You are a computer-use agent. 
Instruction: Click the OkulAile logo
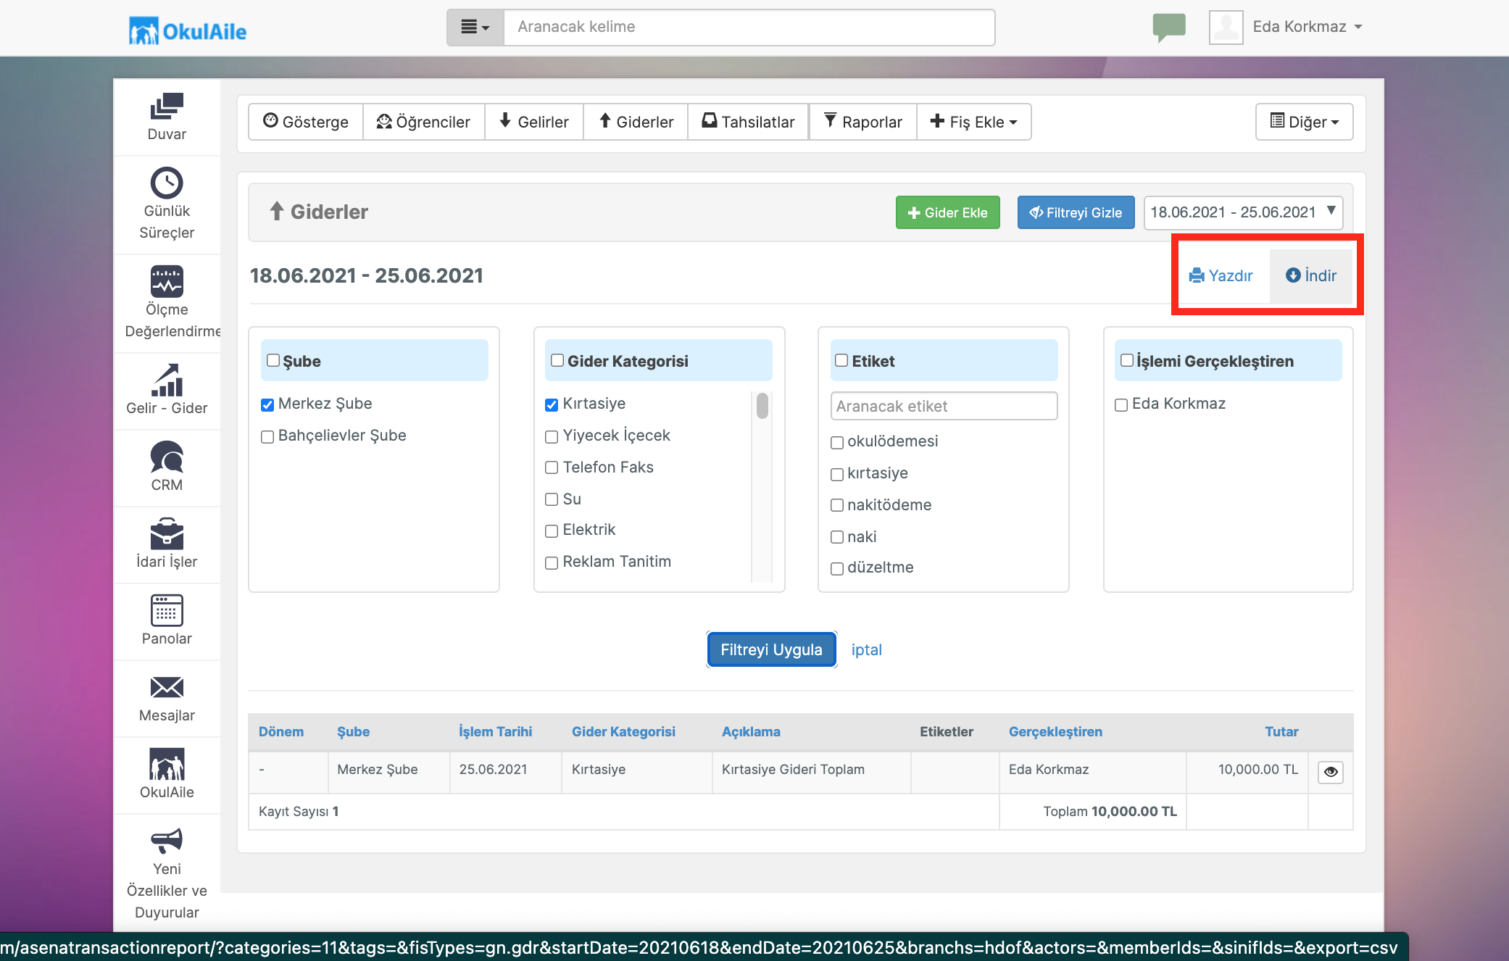[x=188, y=31]
